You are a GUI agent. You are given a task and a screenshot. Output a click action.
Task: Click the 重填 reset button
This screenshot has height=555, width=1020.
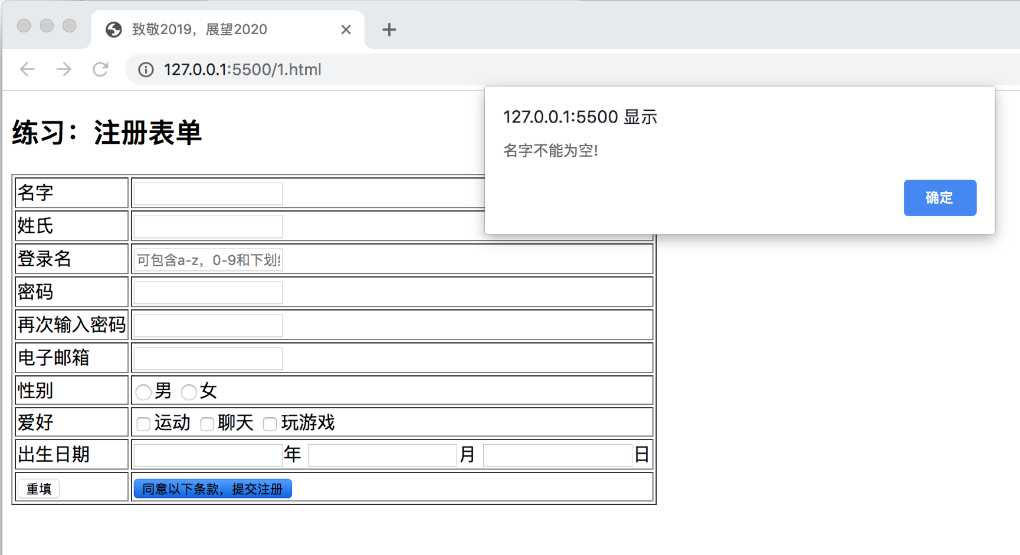coord(39,488)
